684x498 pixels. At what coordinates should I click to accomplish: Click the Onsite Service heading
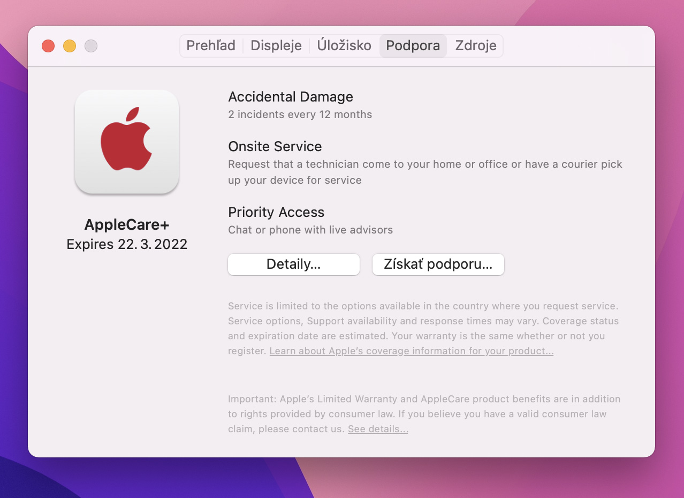pos(275,146)
